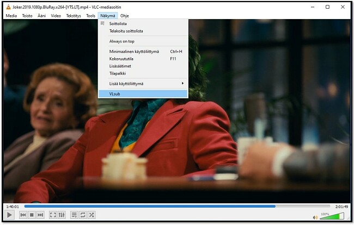Expand Lisää käyttöliittymä submenu
354x225 pixels.
(143, 84)
